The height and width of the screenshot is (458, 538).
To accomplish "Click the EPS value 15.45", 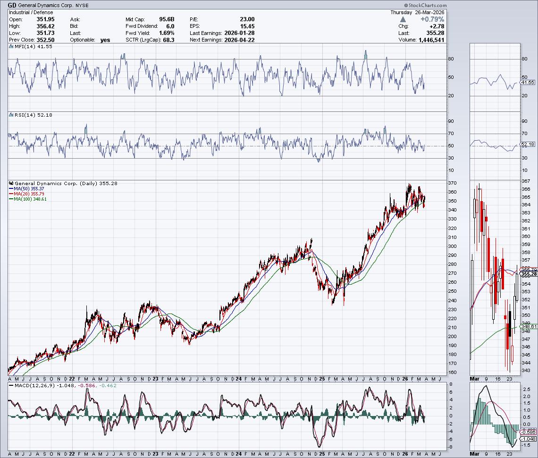I will (x=247, y=26).
